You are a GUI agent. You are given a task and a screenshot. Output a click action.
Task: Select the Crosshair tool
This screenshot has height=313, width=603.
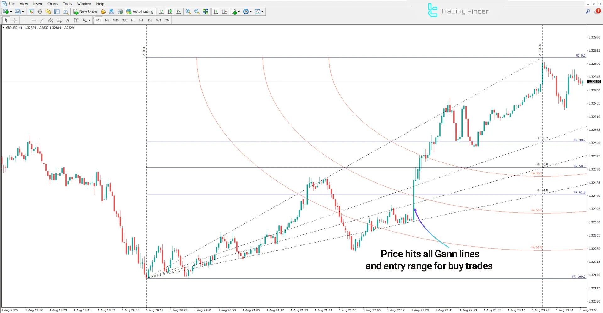(x=15, y=20)
